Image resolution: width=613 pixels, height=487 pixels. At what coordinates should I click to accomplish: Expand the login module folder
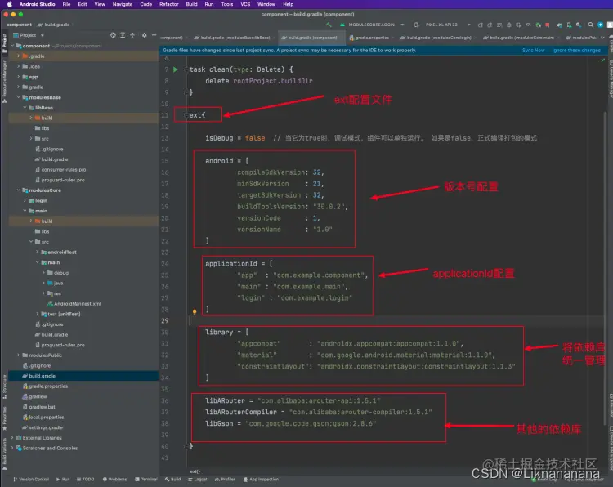coord(25,200)
